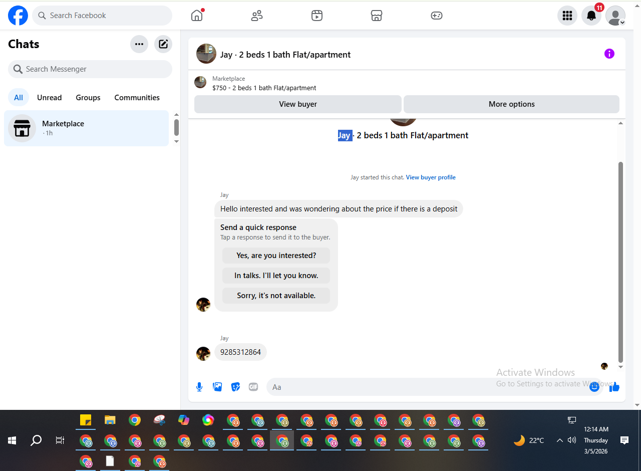The height and width of the screenshot is (471, 641).
Task: Focus the Search Facebook field
Action: 102,16
